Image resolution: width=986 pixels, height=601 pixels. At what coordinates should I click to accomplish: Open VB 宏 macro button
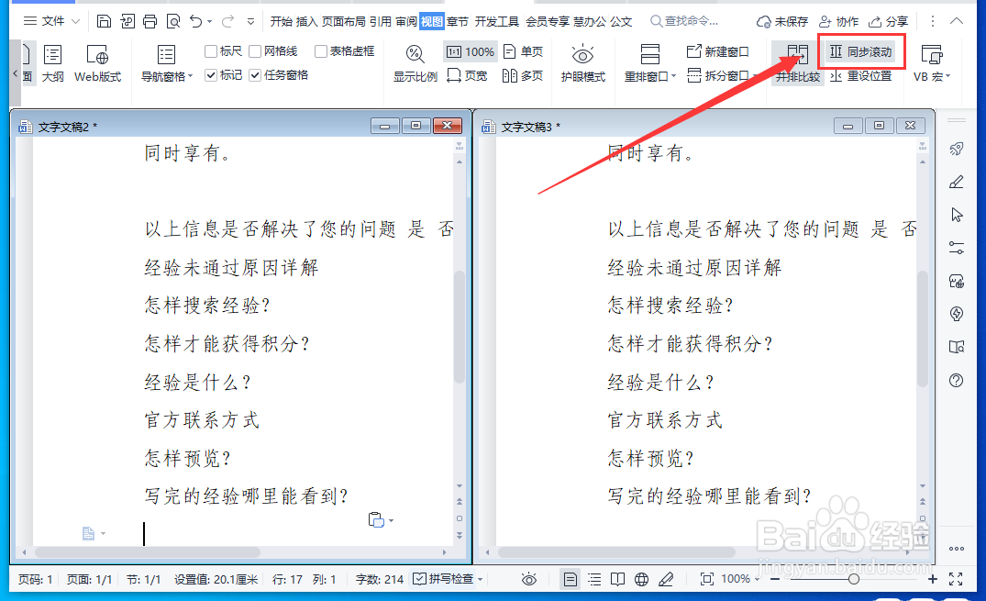coord(931,63)
